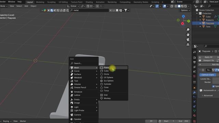Screen dimensions: 219x123
Task: Add a Cylinder mesh
Action: pyautogui.click(x=113, y=84)
